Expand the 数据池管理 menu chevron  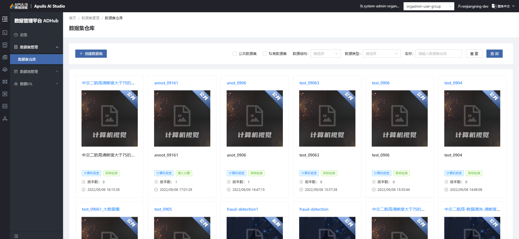point(57,72)
